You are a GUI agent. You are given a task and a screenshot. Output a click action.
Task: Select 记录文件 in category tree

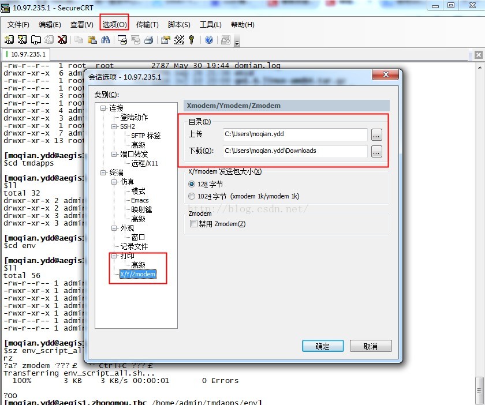click(134, 246)
